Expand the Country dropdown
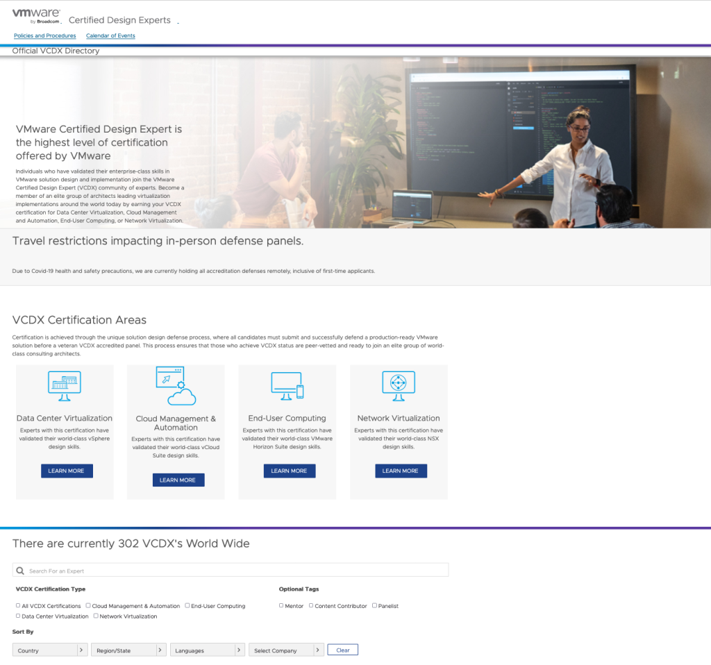 coord(50,650)
